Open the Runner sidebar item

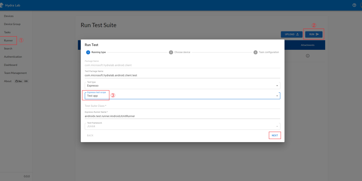(x=8, y=40)
